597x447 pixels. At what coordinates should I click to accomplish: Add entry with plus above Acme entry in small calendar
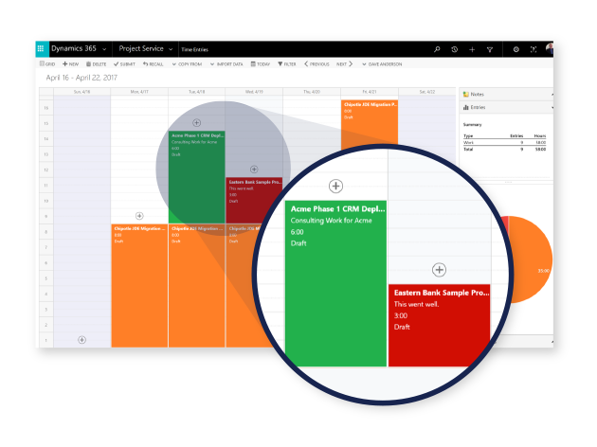pyautogui.click(x=196, y=122)
